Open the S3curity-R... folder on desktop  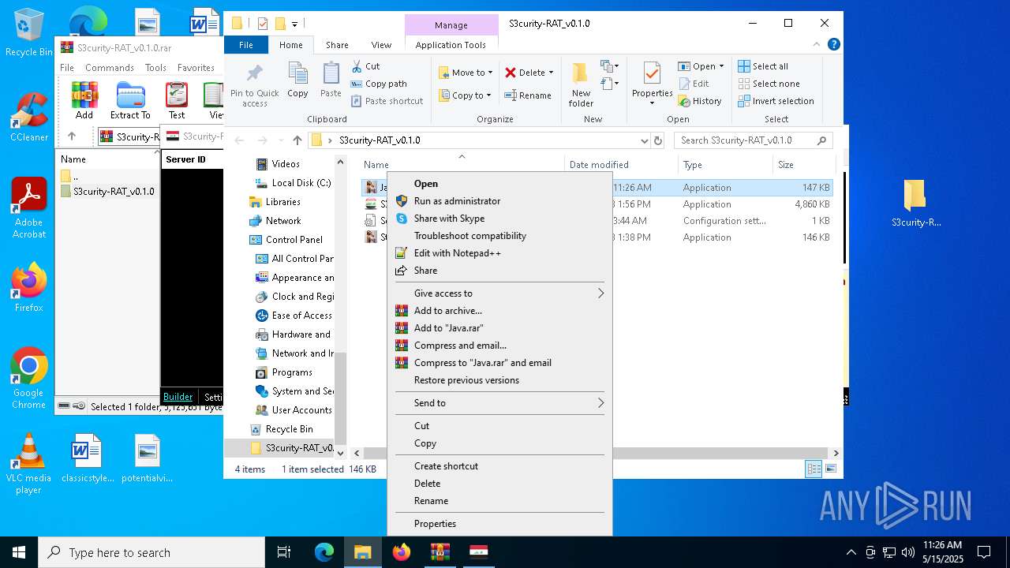coord(916,204)
